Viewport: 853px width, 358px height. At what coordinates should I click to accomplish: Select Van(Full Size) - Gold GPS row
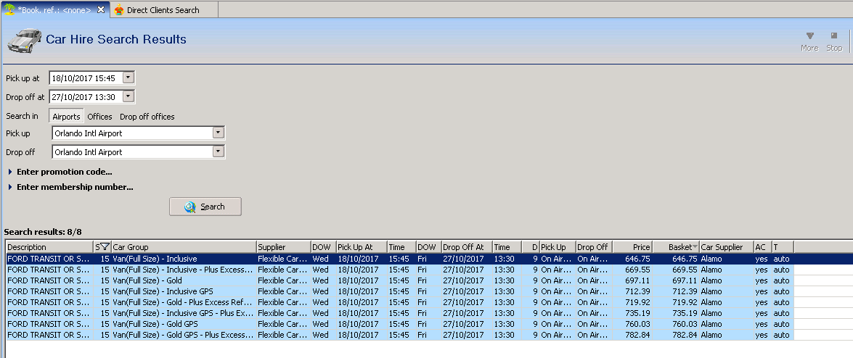point(400,324)
